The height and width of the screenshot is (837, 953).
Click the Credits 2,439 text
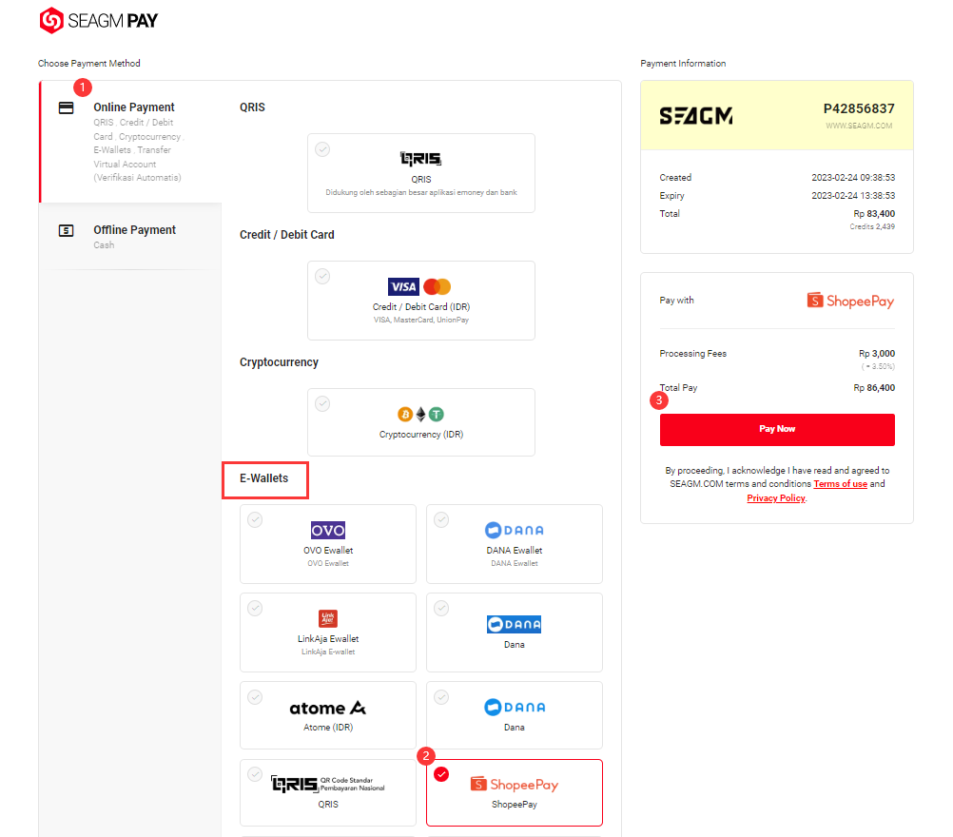pyautogui.click(x=871, y=226)
